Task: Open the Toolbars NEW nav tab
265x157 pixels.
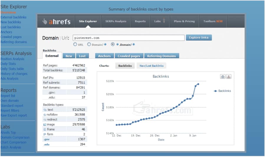Action: pyautogui.click(x=213, y=21)
